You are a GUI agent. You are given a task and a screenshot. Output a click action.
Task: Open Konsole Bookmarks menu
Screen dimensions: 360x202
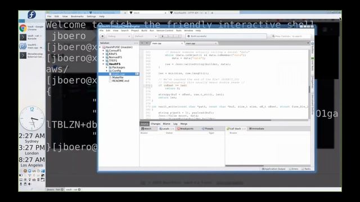77,16
